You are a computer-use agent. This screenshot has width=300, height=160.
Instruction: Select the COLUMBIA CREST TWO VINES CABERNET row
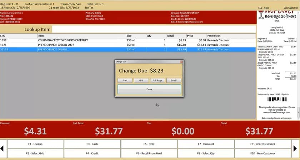coord(128,40)
